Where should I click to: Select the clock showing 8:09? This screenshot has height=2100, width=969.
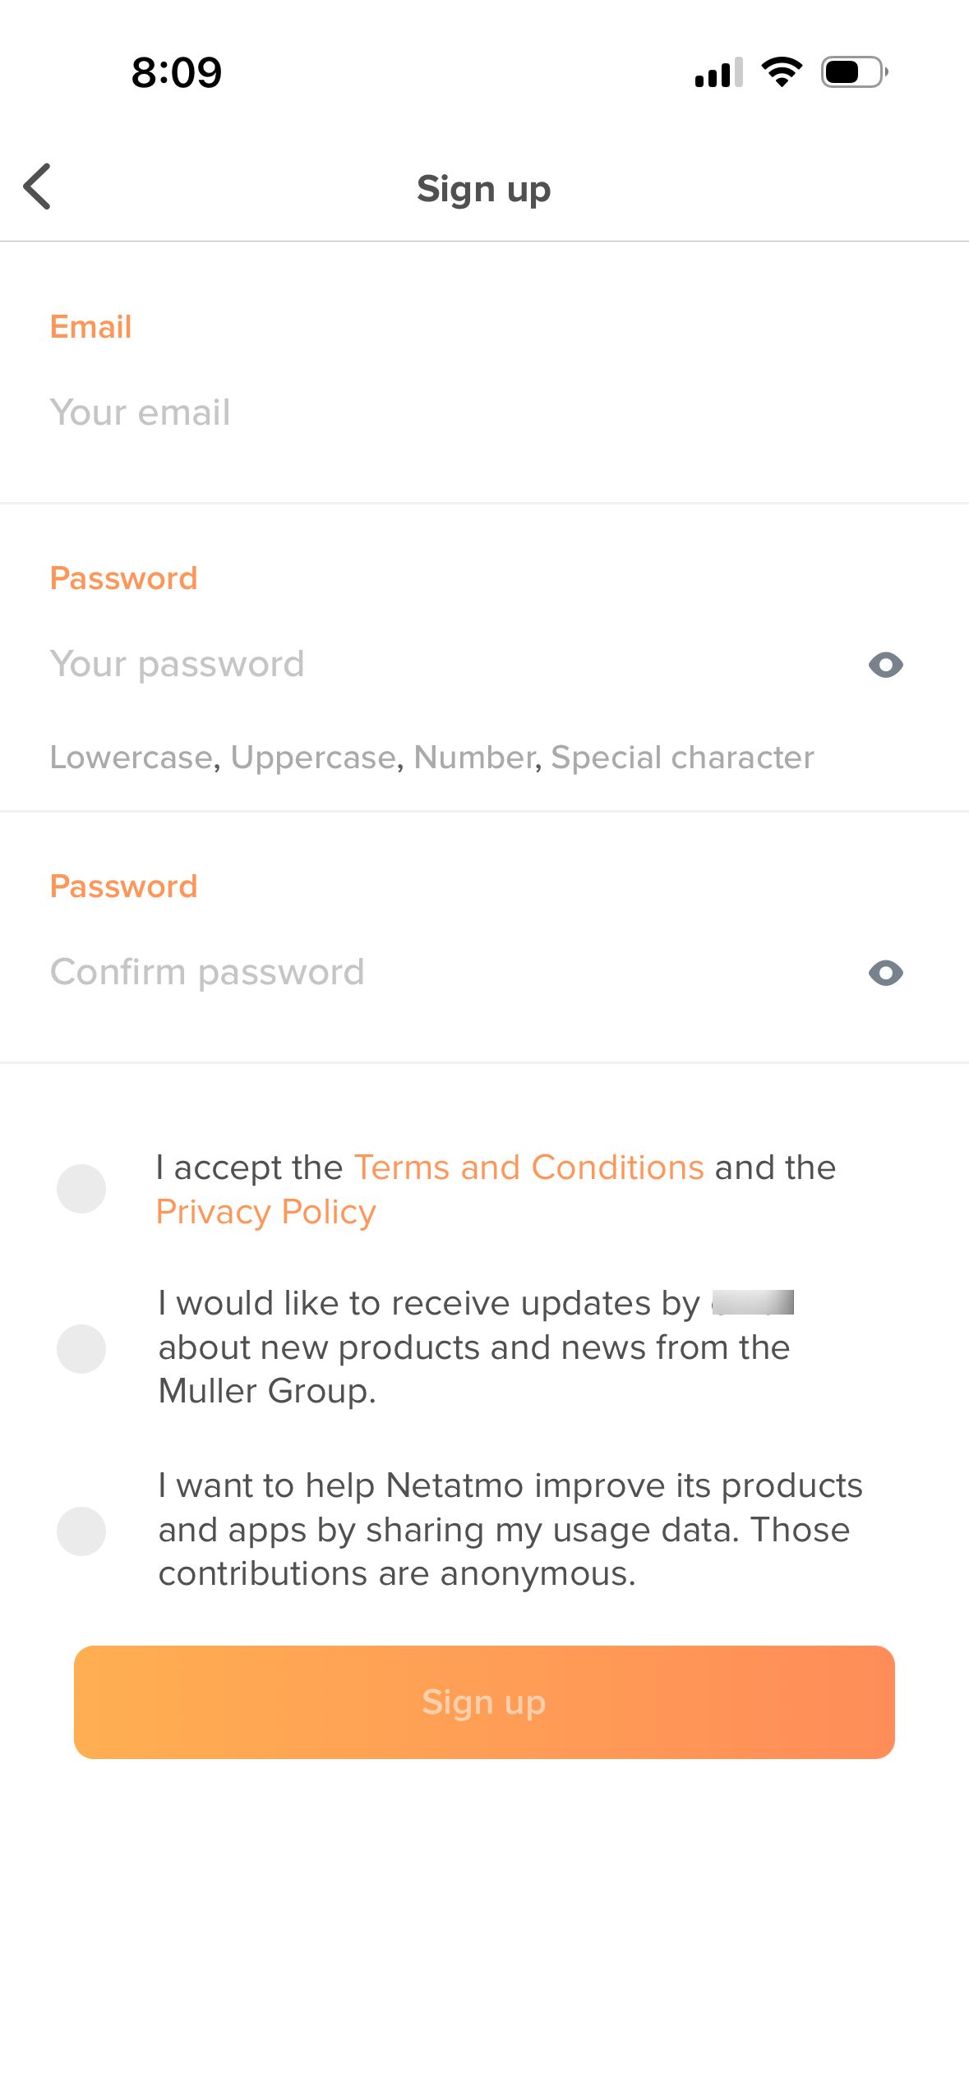pyautogui.click(x=176, y=72)
